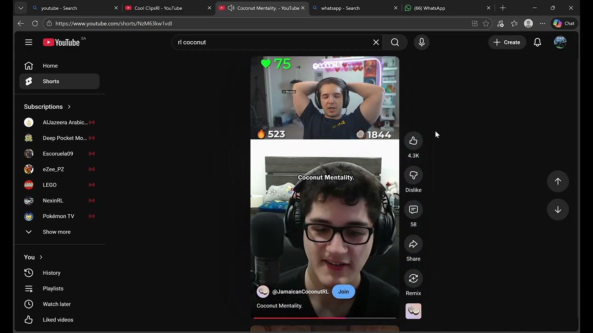Screen dimensions: 593x333
Task: Open account avatar menu on YouTube
Action: [x=560, y=42]
